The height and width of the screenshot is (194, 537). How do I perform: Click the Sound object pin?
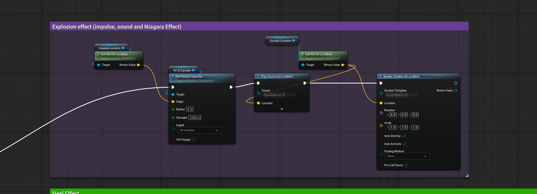[x=259, y=93]
